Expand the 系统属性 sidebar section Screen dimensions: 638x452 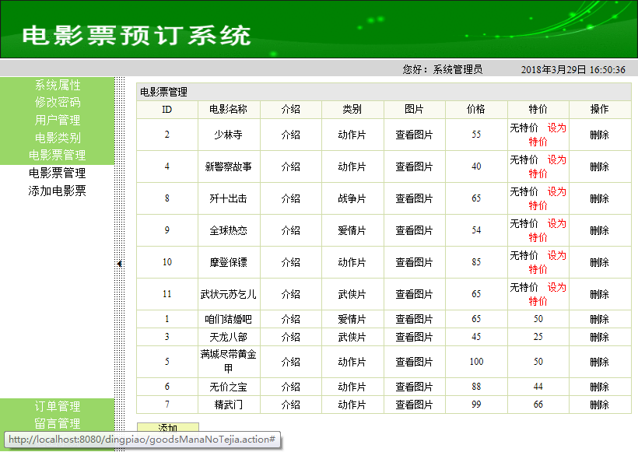[x=58, y=85]
